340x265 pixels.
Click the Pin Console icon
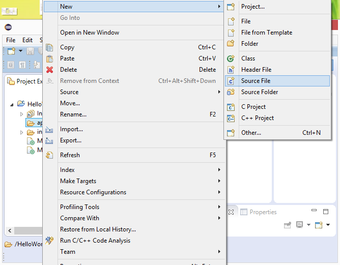[288, 225]
